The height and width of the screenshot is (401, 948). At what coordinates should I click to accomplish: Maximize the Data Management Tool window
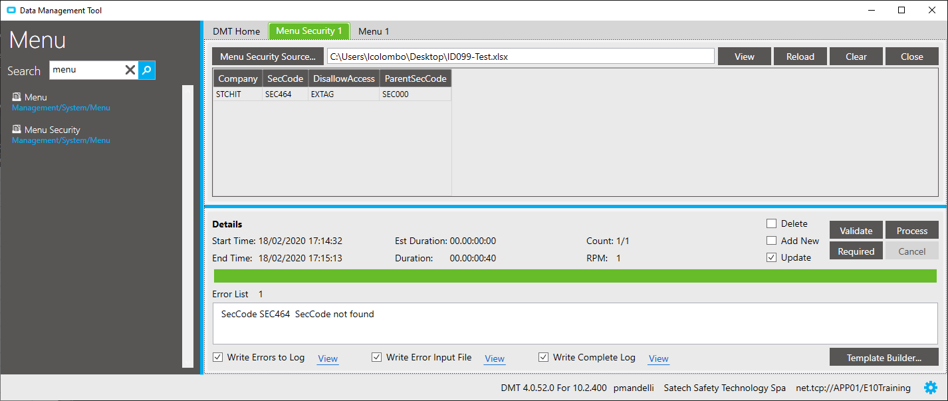point(901,10)
